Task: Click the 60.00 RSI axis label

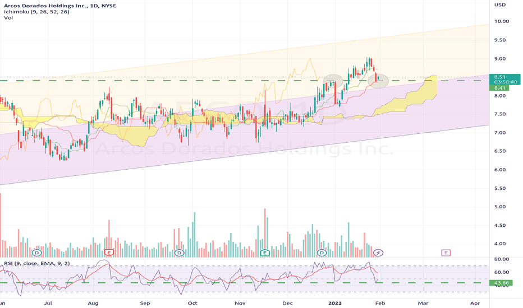Action: tap(501, 272)
